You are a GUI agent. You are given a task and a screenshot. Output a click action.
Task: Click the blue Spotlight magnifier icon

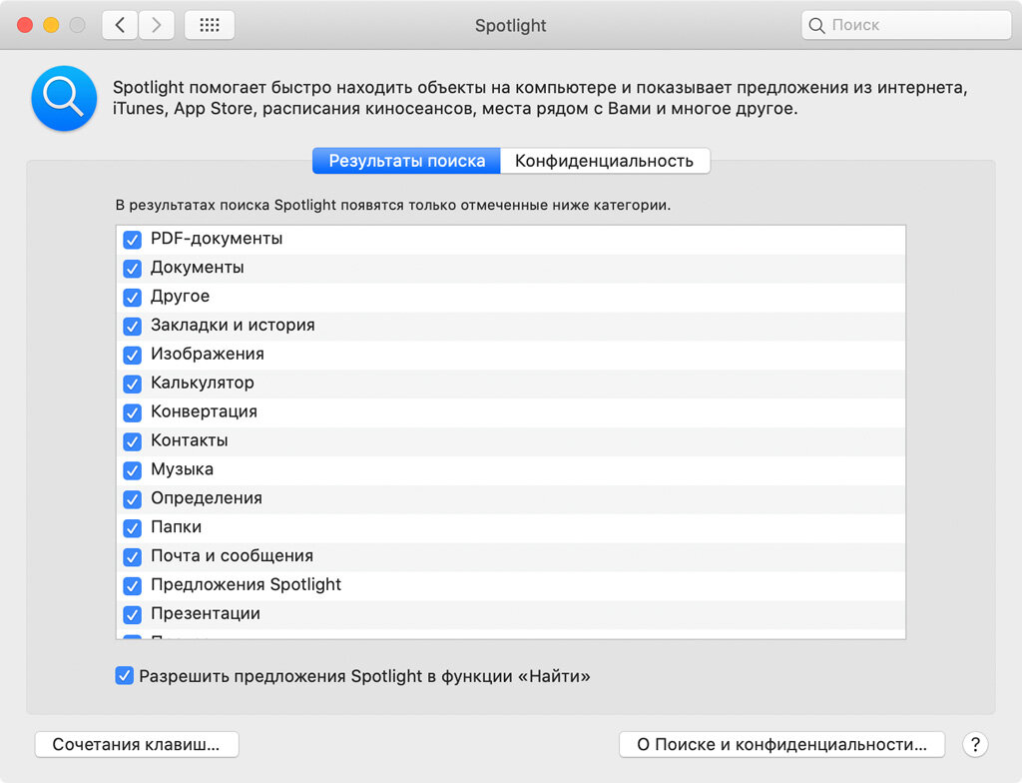tap(64, 98)
